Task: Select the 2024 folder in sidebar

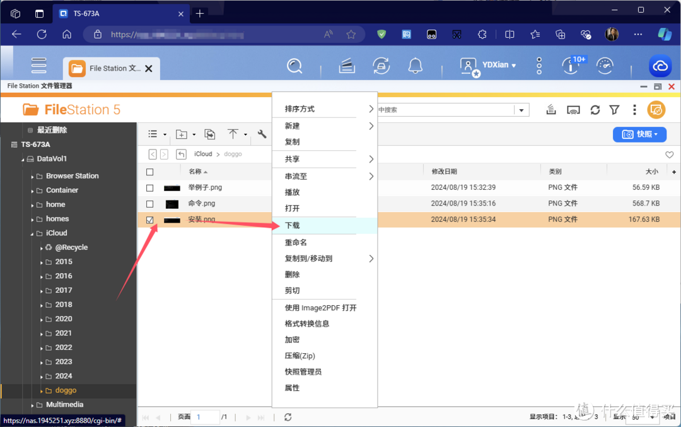Action: pyautogui.click(x=64, y=376)
